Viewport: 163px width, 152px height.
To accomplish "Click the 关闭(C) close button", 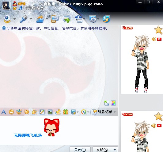I will pyautogui.click(x=80, y=150).
